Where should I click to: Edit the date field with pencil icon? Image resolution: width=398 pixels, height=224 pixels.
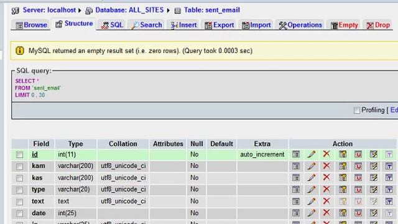click(312, 213)
